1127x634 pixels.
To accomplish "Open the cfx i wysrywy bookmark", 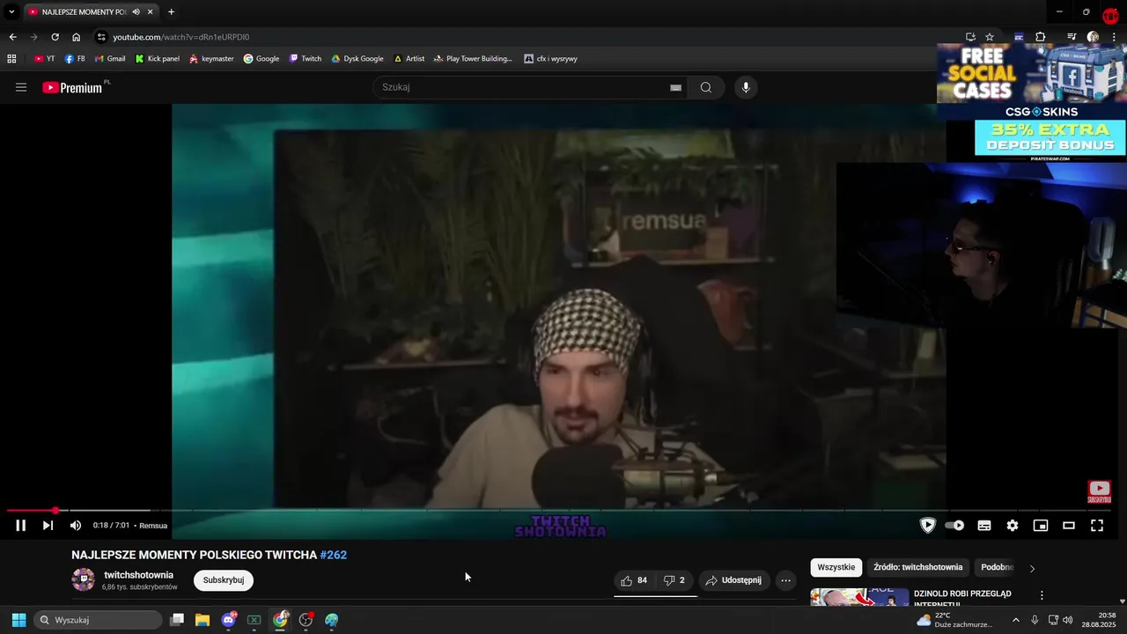I will coord(550,59).
